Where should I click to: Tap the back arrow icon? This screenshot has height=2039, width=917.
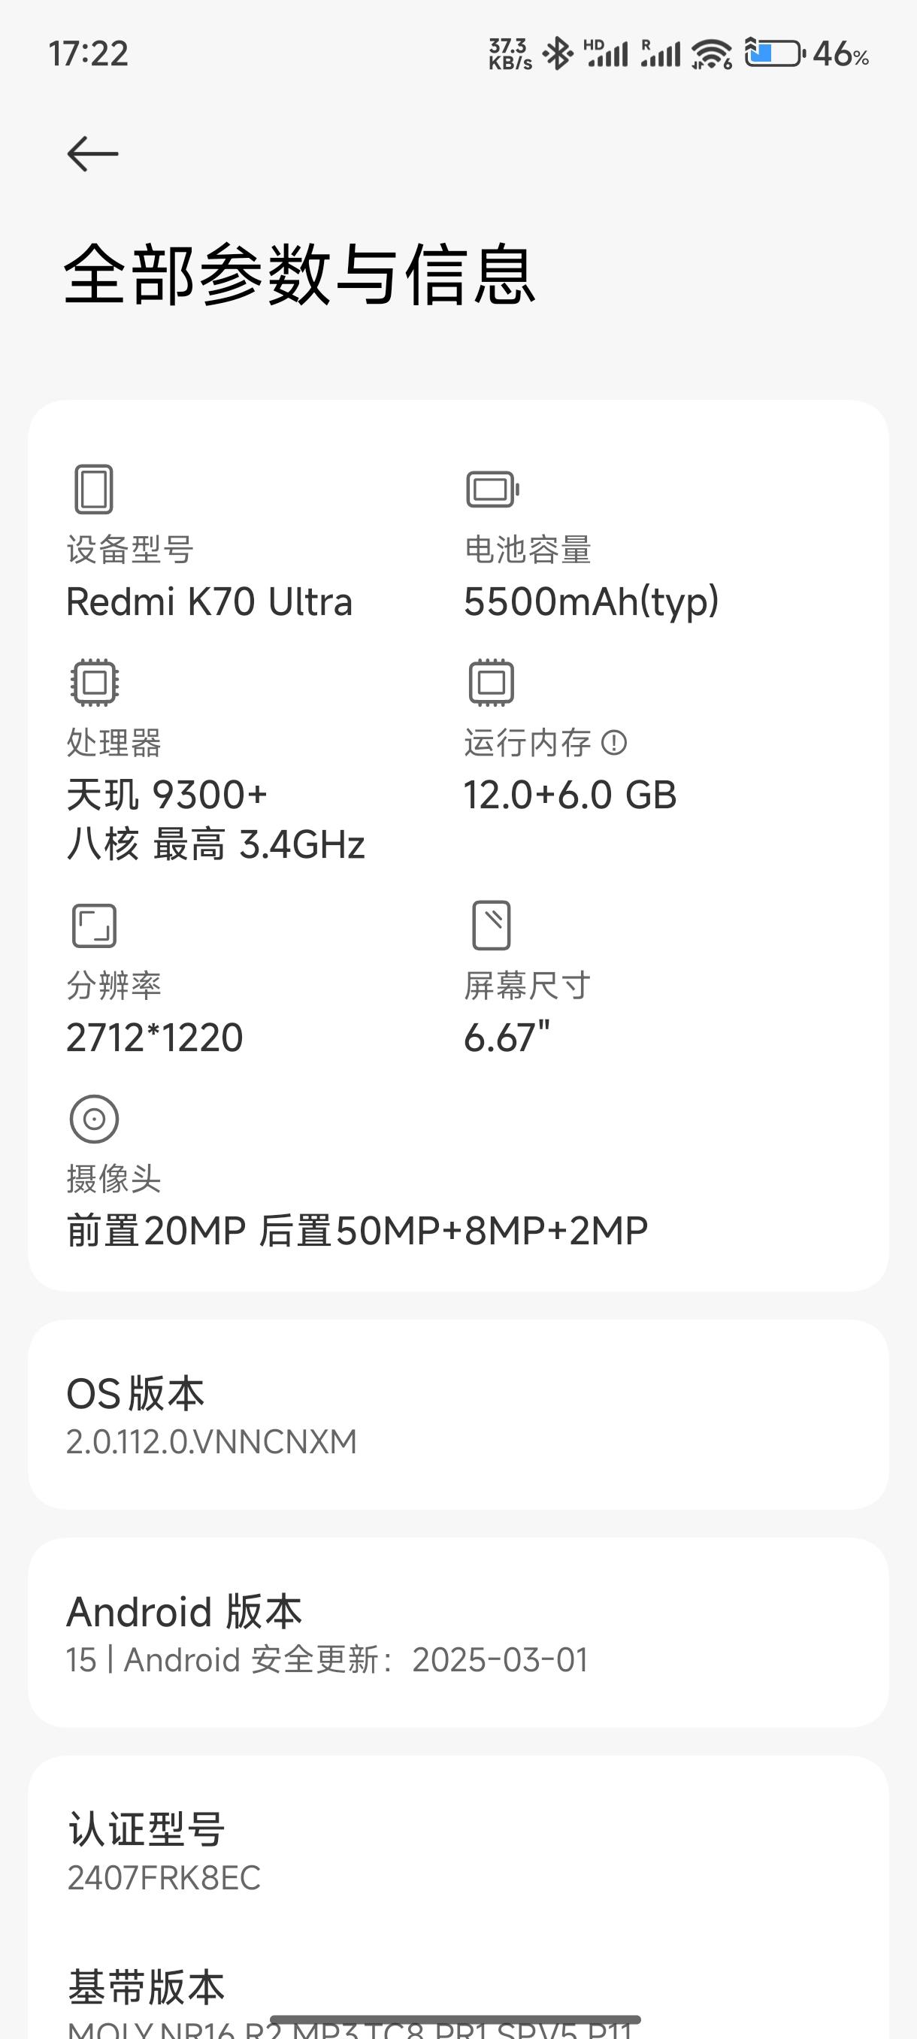pos(92,153)
